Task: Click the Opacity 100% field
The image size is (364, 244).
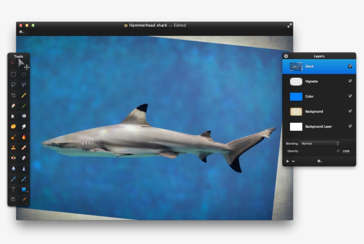Action: 346,151
